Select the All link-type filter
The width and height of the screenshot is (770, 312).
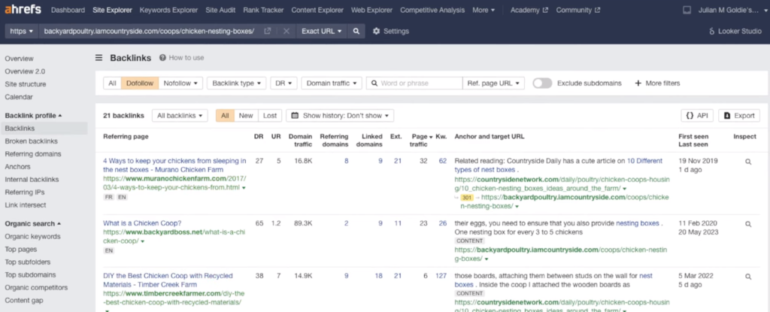click(x=112, y=83)
